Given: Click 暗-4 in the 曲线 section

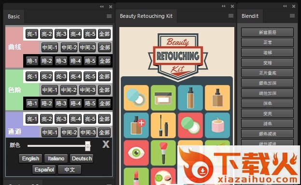Looking at the screenshot, I should pos(75,61).
